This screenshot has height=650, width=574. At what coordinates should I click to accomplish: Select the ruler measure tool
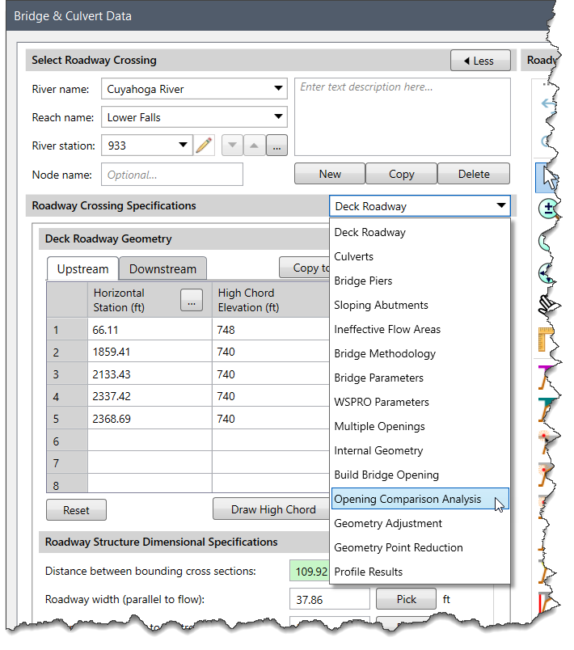[547, 339]
